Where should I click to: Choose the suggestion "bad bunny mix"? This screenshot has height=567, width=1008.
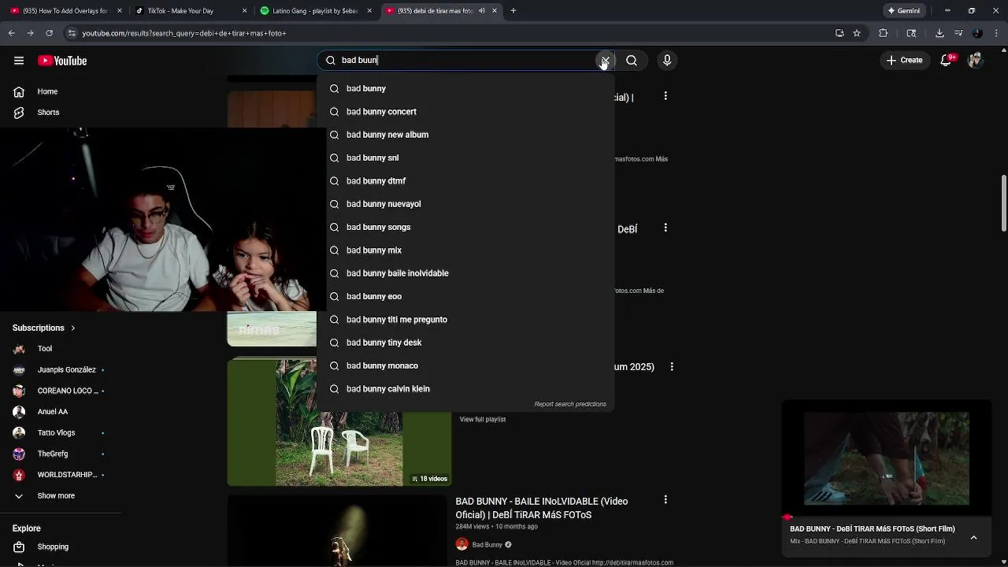point(465,250)
